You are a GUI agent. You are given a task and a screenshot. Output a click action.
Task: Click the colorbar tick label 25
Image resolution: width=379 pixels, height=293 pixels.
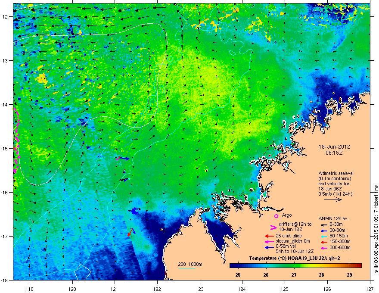pyautogui.click(x=238, y=275)
